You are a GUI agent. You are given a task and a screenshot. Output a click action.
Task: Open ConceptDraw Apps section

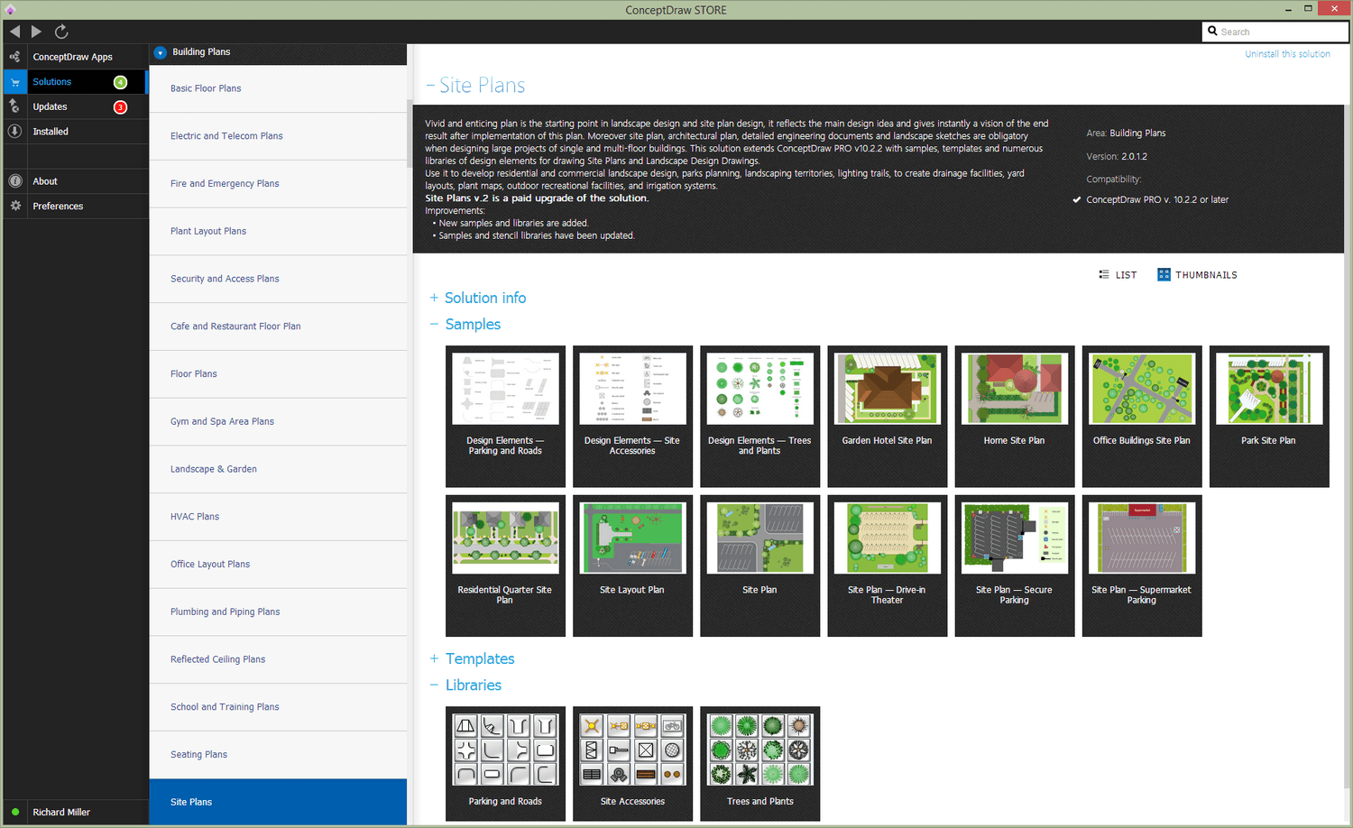tap(76, 57)
